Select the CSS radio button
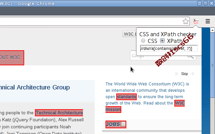 pos(143,41)
